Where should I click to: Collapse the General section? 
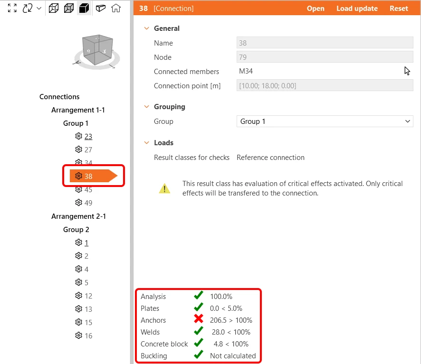tap(147, 28)
